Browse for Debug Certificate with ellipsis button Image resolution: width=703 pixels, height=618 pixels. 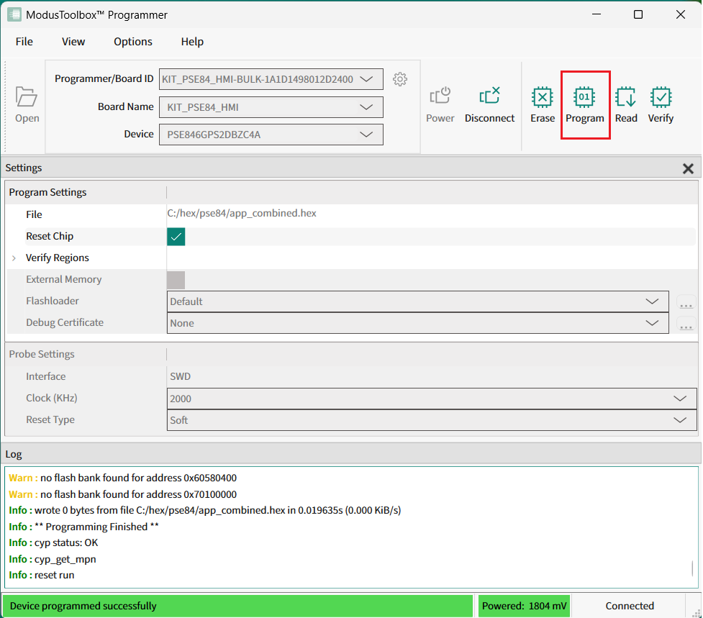coord(686,324)
